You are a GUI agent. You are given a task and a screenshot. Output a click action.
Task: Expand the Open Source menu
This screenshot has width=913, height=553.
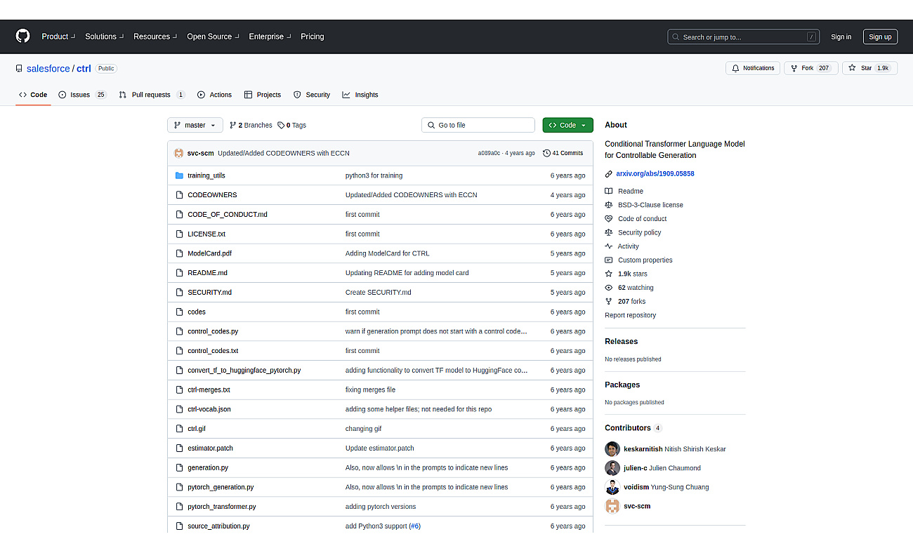pos(213,36)
